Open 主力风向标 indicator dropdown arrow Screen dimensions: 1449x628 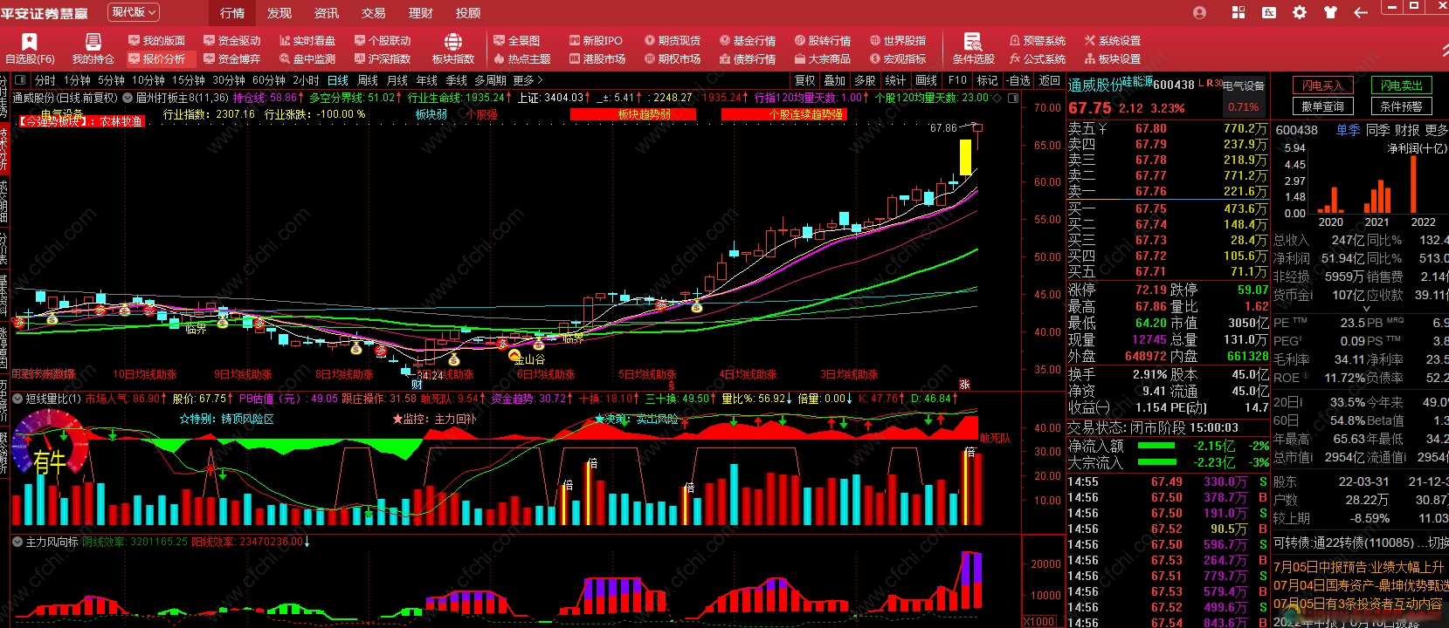tap(17, 542)
